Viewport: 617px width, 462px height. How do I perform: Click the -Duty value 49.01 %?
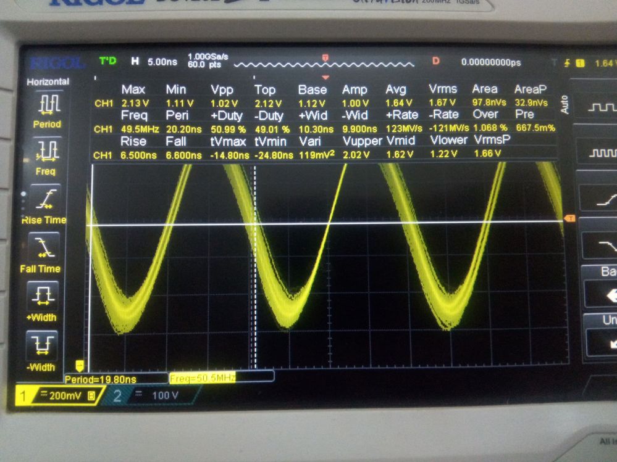click(x=272, y=129)
